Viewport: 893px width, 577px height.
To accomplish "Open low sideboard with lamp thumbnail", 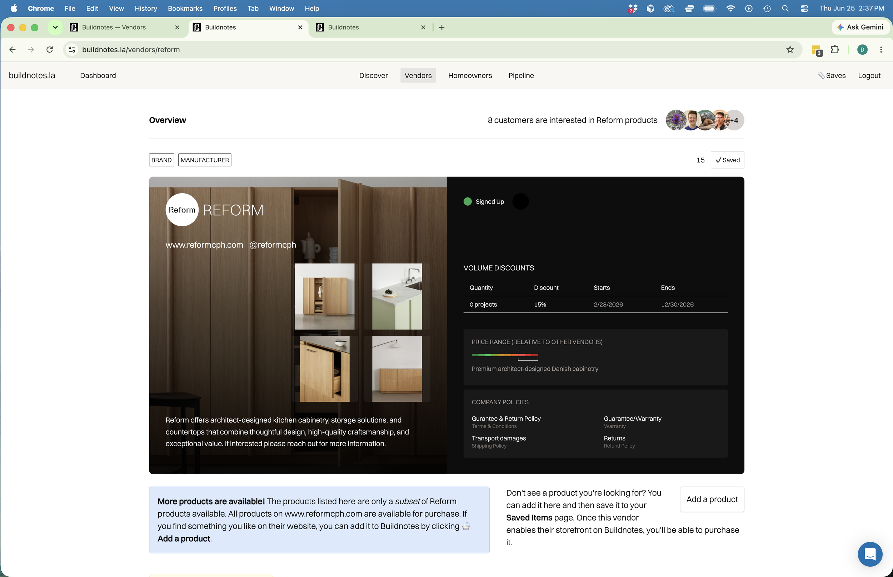I will point(397,369).
